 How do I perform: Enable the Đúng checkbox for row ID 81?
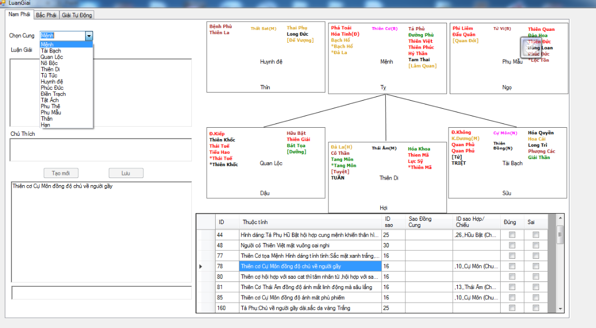point(511,287)
